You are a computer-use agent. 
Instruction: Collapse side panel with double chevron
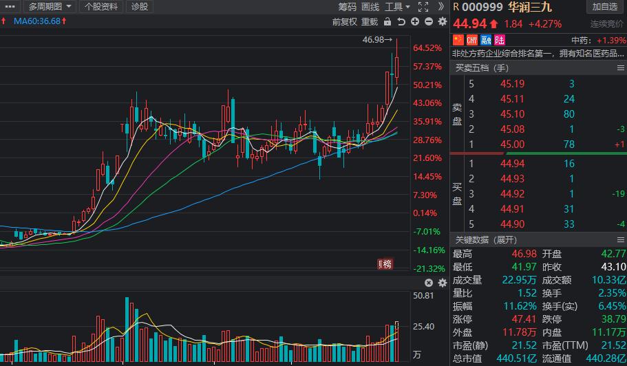coord(441,6)
